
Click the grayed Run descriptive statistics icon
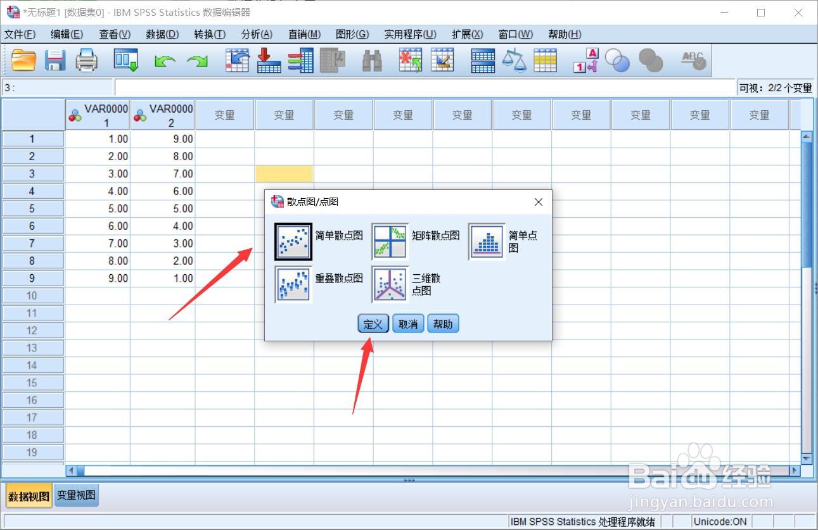pyautogui.click(x=332, y=61)
